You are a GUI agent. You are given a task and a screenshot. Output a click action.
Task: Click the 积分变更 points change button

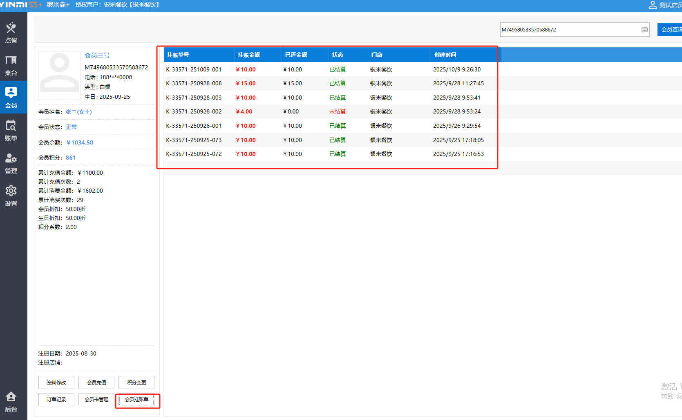tap(136, 382)
